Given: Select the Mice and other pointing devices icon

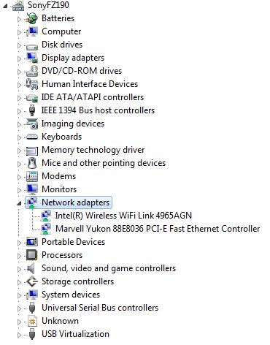Looking at the screenshot, I should coord(32,163).
